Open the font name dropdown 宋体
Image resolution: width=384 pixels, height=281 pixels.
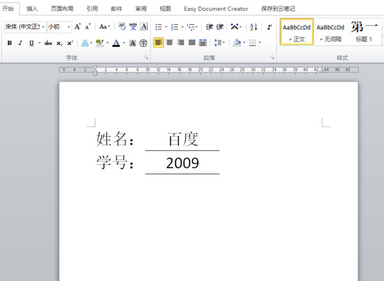[x=44, y=27]
